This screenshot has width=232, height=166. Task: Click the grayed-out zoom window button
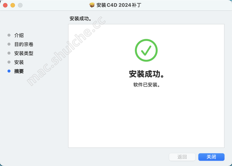(x=20, y=5)
